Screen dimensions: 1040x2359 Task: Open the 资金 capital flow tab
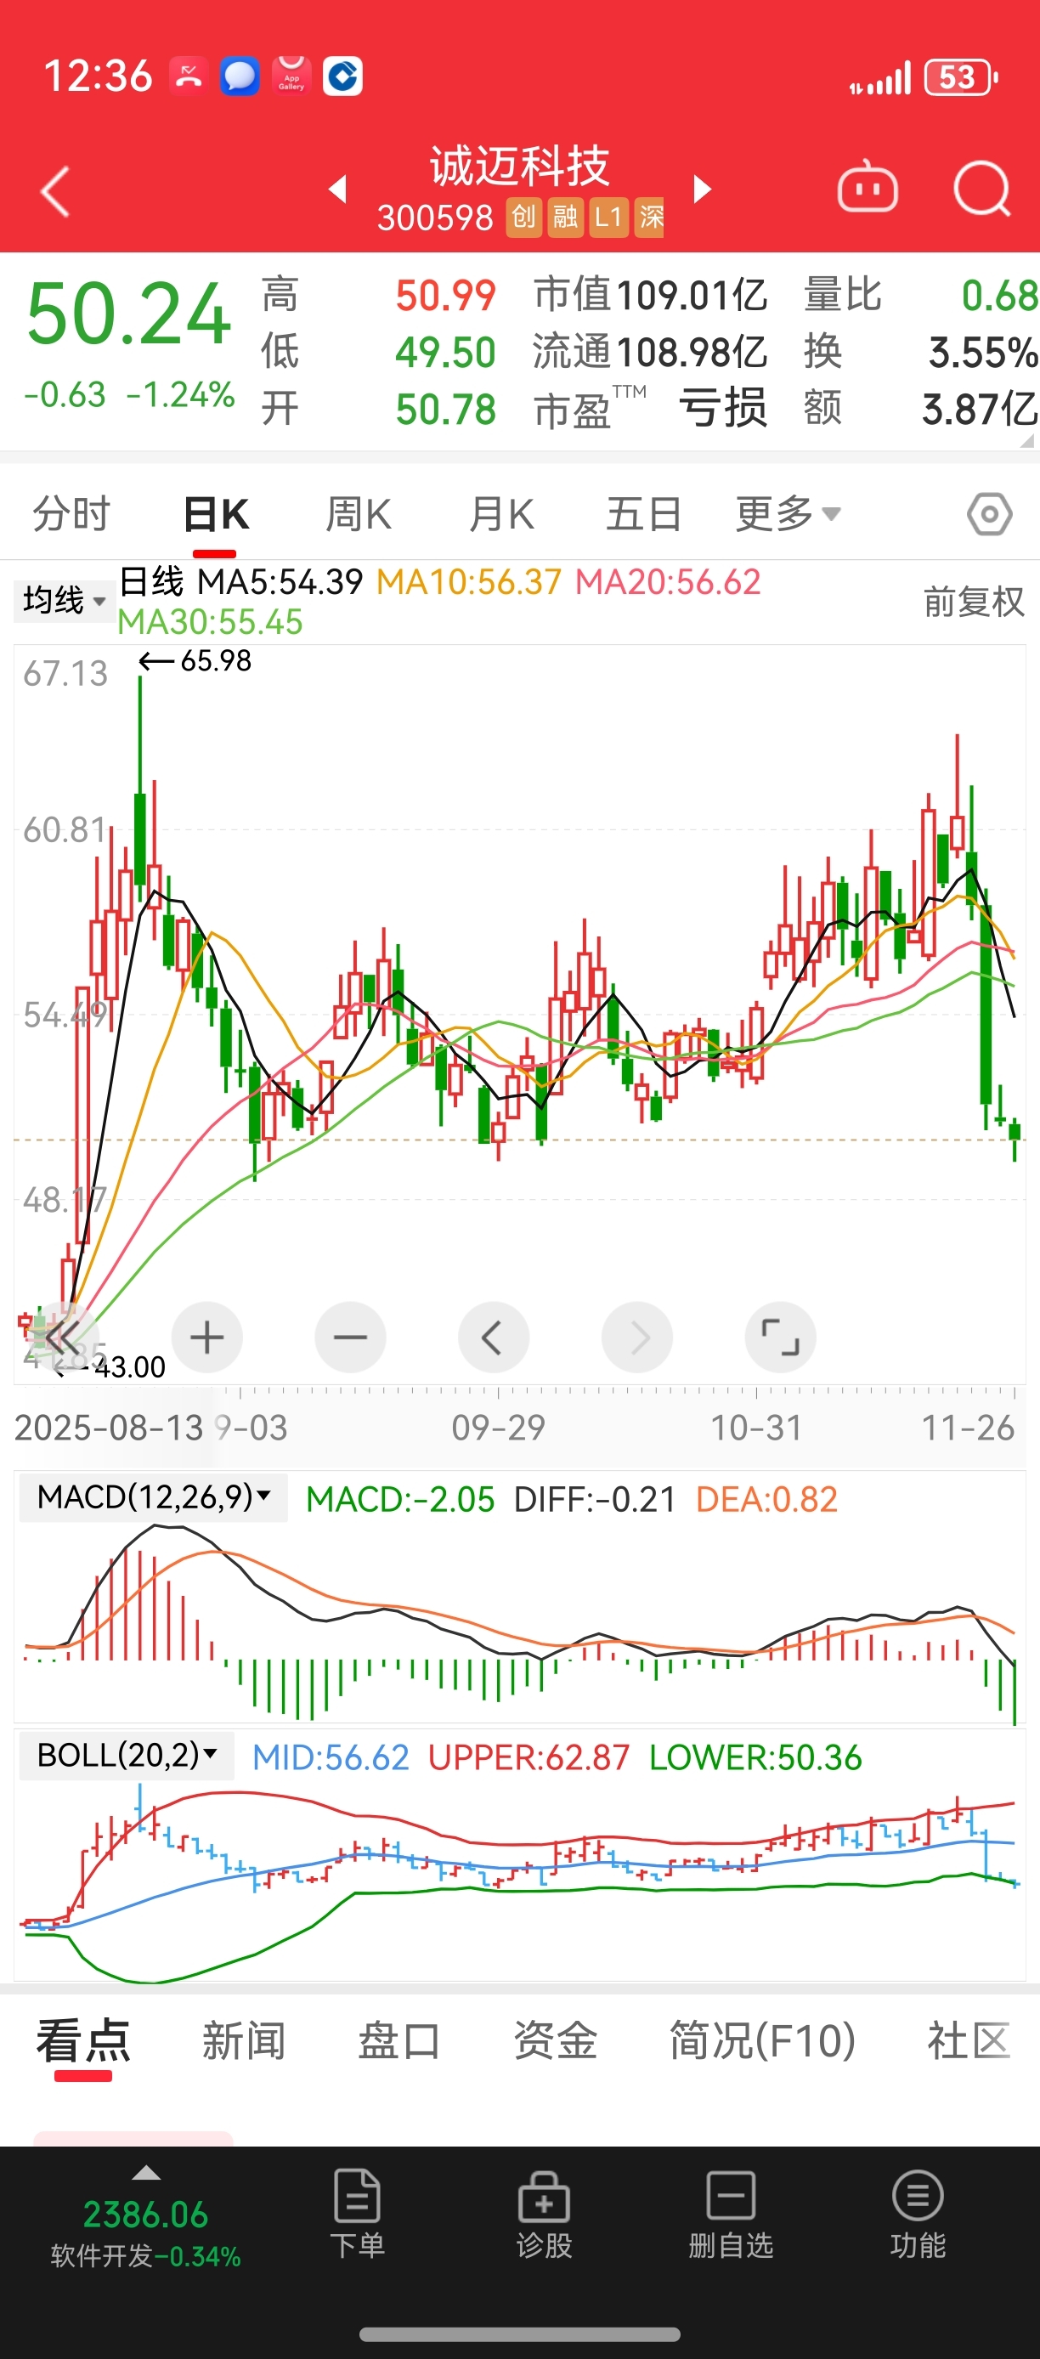pyautogui.click(x=555, y=2041)
